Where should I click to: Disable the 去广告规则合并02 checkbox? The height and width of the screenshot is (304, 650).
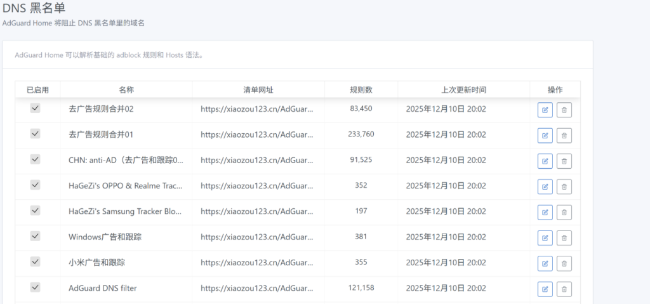pyautogui.click(x=36, y=109)
